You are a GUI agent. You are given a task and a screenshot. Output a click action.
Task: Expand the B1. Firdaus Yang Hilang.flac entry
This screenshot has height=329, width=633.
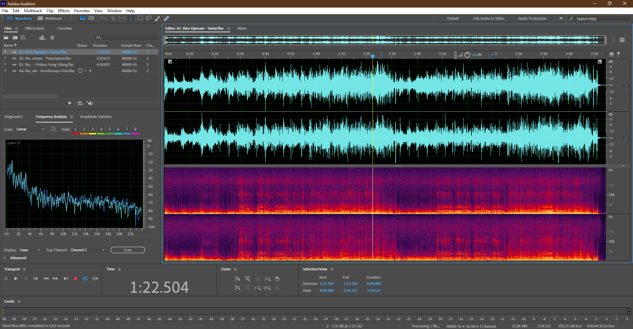[x=5, y=65]
